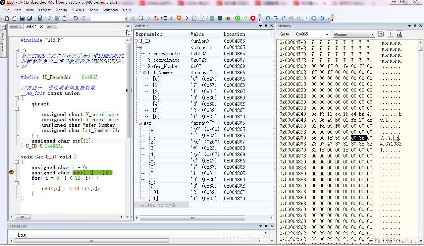
Task: Open the Reset options dropdown arrow
Action: point(328,18)
